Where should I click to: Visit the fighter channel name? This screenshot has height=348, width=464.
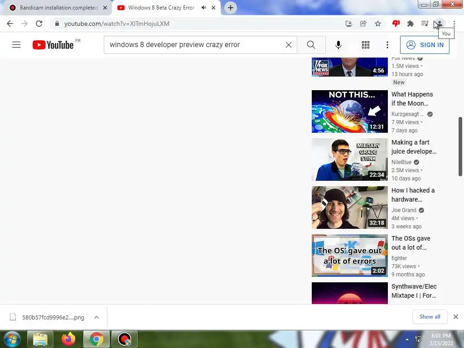click(x=399, y=258)
